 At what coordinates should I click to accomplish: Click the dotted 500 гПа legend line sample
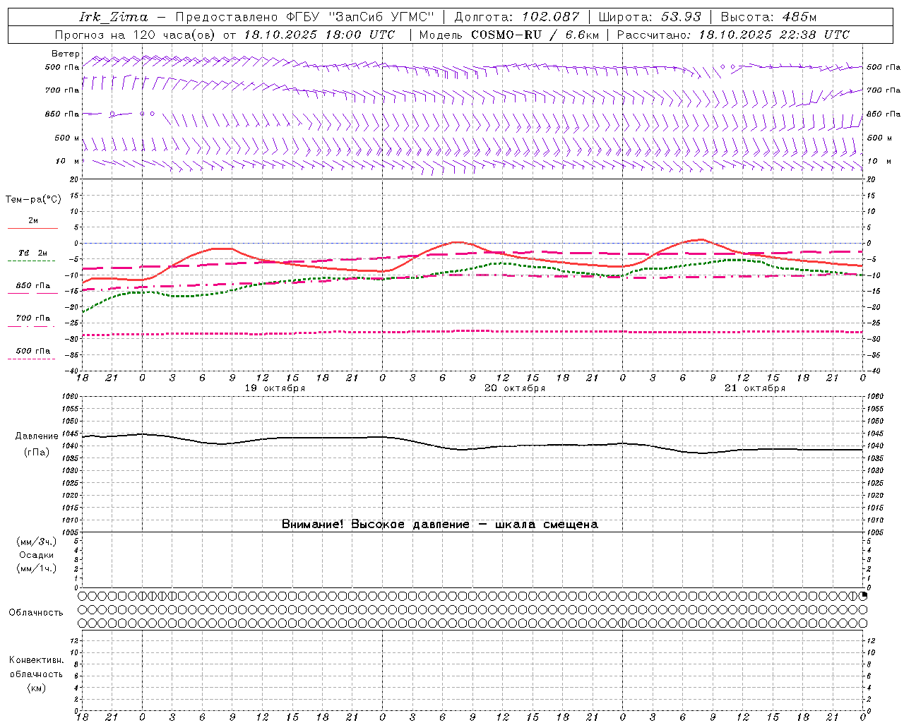click(32, 359)
